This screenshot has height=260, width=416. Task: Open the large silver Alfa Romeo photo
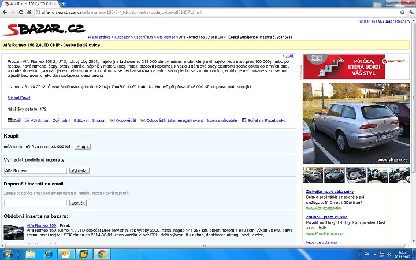coord(356,123)
